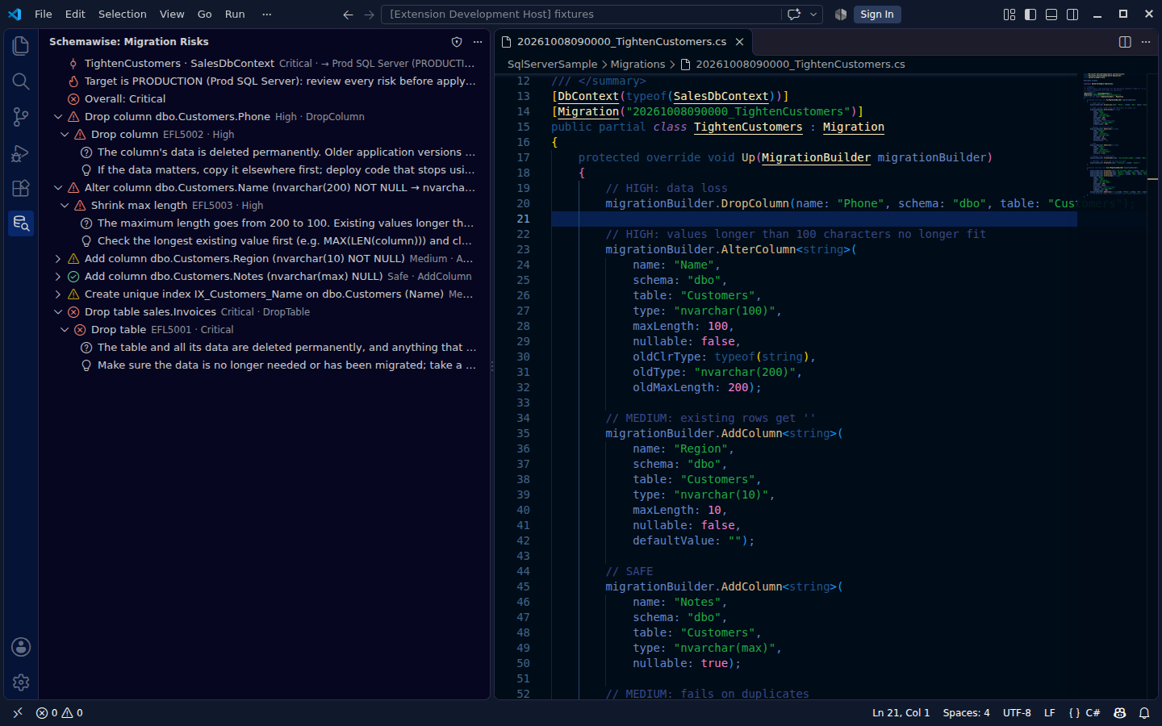Open the Selection menu
Image resolution: width=1162 pixels, height=726 pixels.
tap(123, 15)
